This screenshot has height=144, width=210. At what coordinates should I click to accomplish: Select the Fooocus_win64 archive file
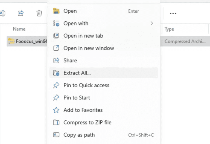[27, 41]
